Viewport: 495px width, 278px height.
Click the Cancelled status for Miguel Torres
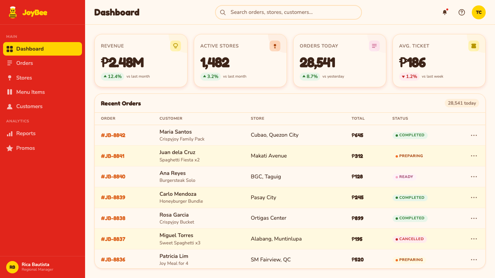410,239
